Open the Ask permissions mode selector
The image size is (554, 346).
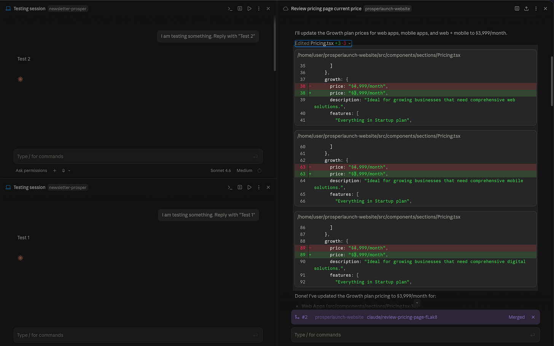click(31, 171)
